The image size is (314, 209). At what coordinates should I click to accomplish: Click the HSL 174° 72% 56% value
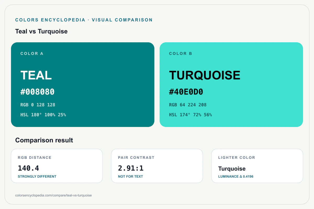190,115
